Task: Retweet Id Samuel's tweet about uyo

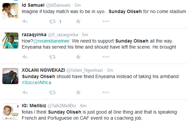Action: coord(53,21)
